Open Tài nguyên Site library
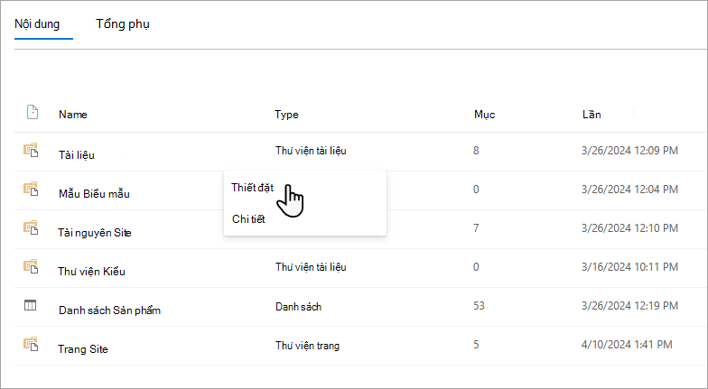The image size is (708, 389). click(94, 233)
